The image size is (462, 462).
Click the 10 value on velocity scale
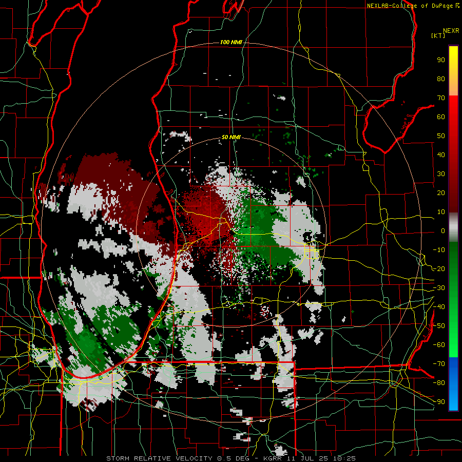441,212
